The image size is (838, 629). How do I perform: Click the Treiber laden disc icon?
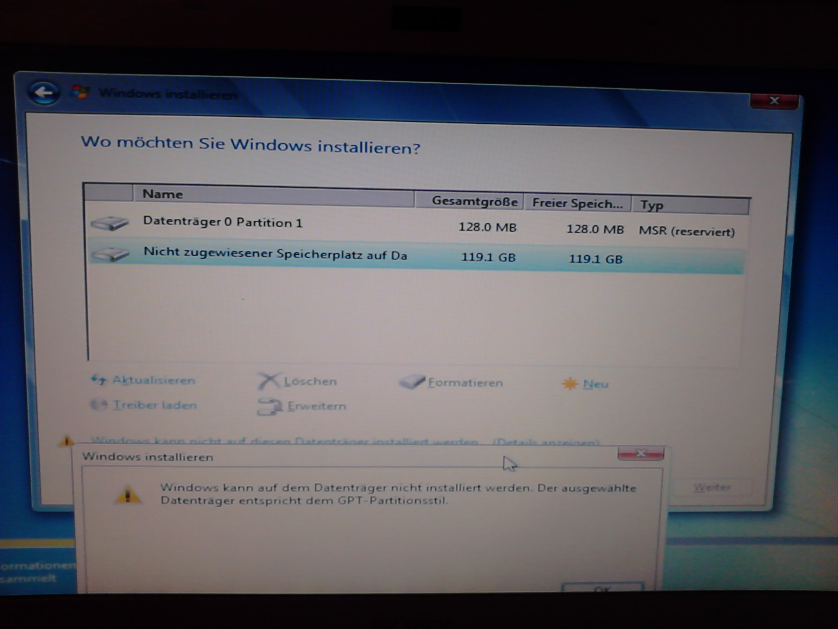99,405
